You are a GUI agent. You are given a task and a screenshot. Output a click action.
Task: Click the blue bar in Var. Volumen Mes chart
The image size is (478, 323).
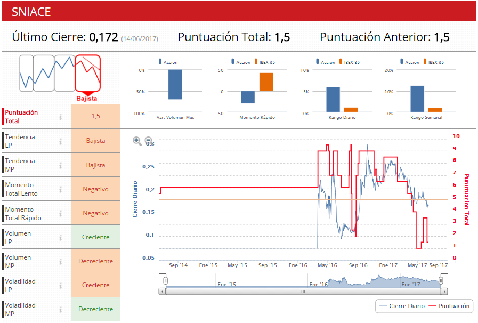coord(175,85)
